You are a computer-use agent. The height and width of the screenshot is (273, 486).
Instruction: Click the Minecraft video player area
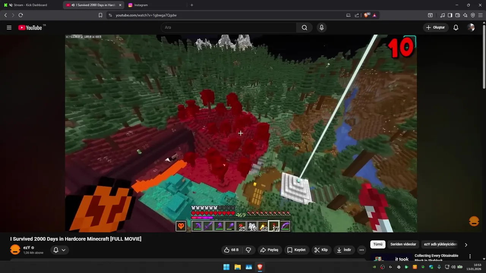(x=241, y=133)
